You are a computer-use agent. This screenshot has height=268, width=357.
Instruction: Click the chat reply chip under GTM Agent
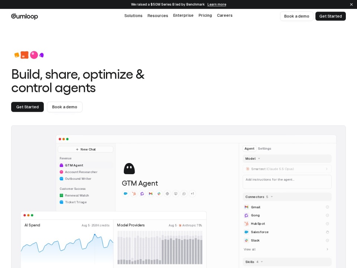pyautogui.click(x=184, y=194)
